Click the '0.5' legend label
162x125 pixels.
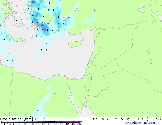click(9, 124)
